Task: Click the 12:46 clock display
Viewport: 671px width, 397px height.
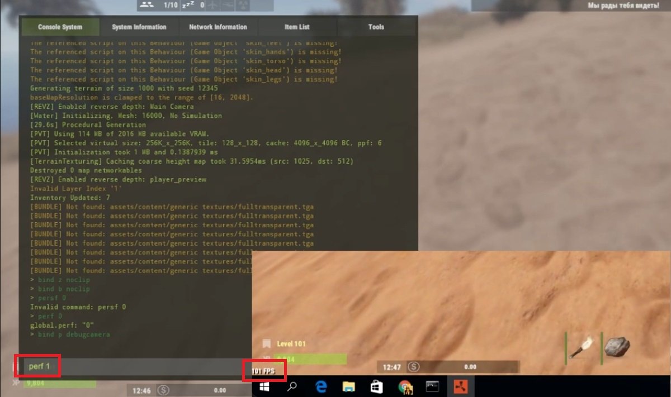Action: (x=142, y=391)
